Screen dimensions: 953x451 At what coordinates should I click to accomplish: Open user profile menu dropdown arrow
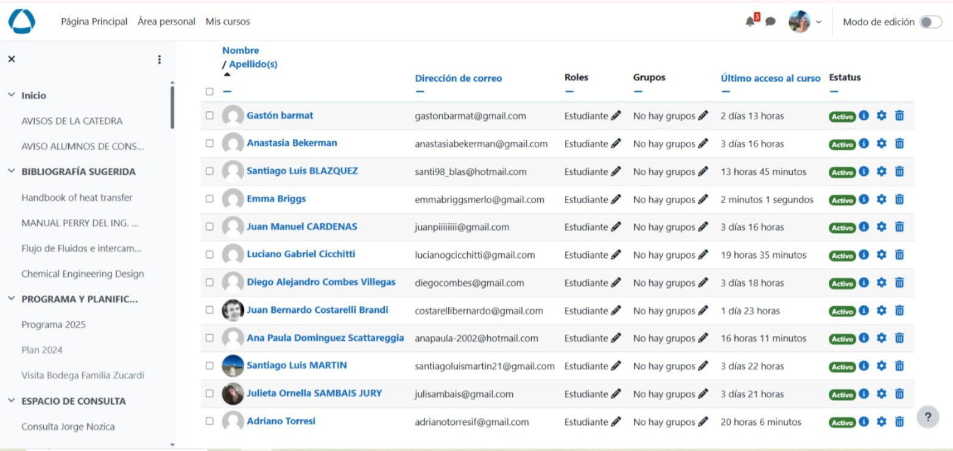(x=818, y=22)
